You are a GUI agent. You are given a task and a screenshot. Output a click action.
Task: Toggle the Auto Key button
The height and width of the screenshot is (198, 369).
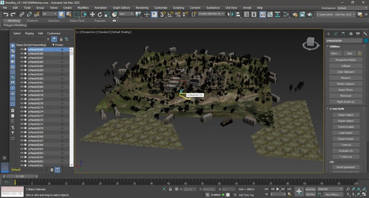pos(310,189)
